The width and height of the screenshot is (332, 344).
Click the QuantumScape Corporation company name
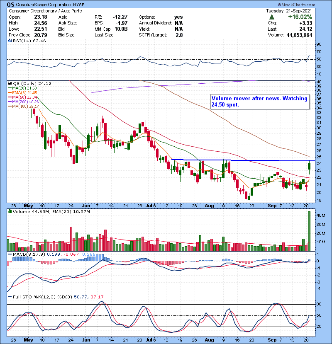pos(44,5)
